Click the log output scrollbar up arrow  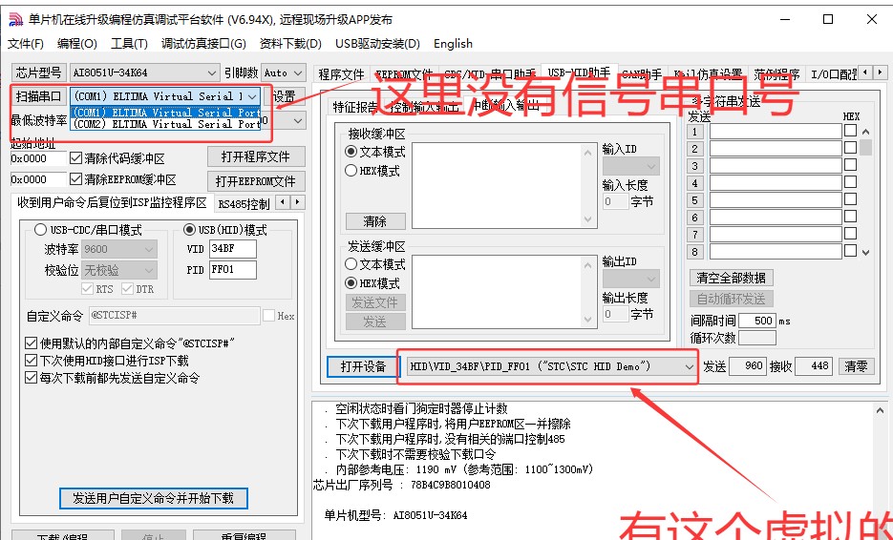pyautogui.click(x=880, y=410)
